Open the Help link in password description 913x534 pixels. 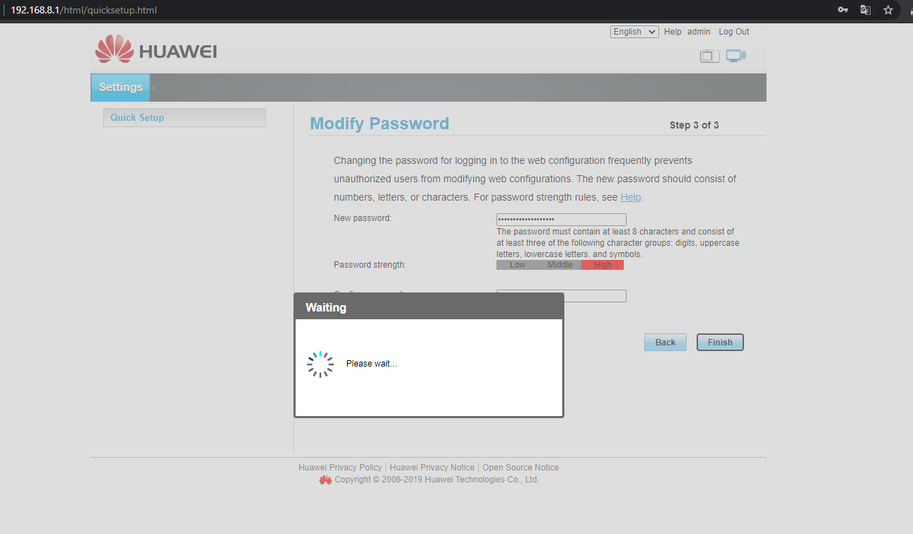click(x=631, y=197)
